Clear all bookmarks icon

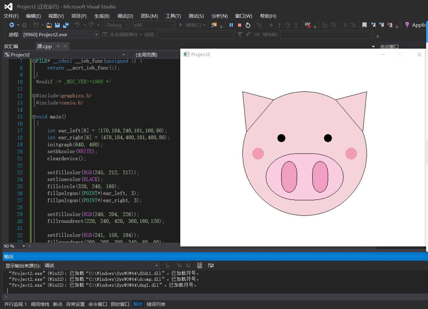coord(390,25)
